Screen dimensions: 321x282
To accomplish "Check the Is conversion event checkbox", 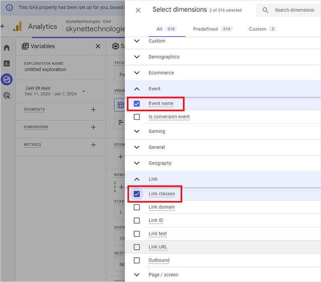I will [x=137, y=117].
